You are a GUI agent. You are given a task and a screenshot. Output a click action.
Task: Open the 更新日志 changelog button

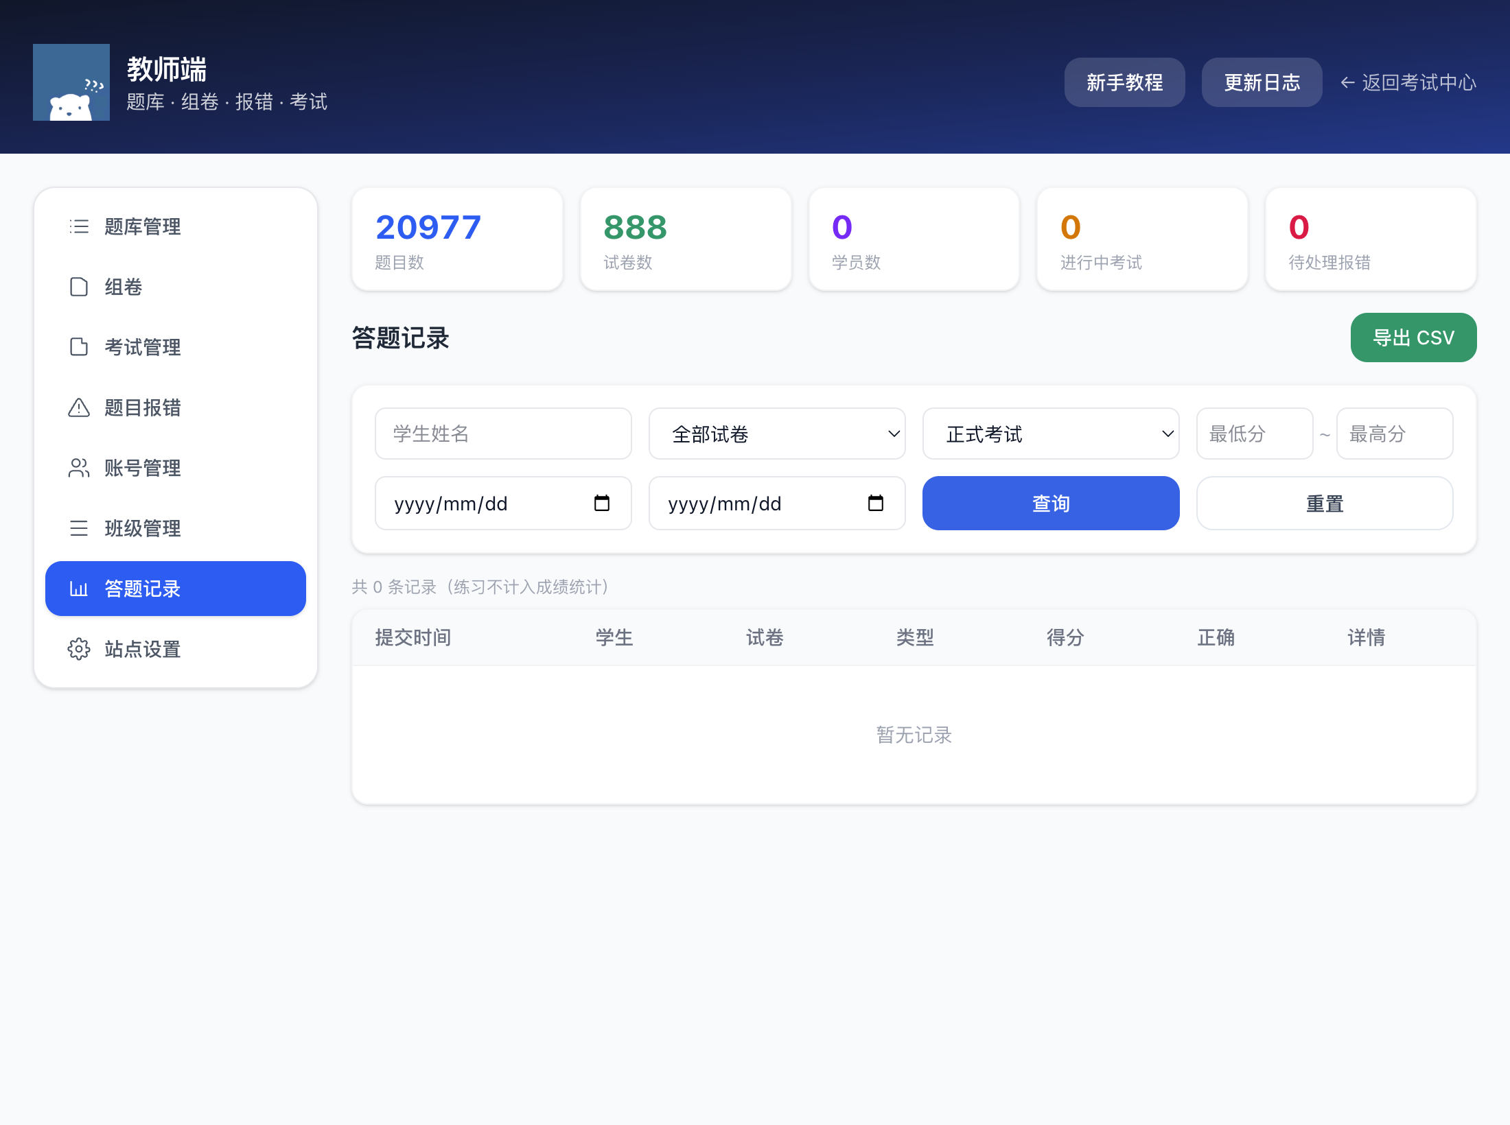1262,82
